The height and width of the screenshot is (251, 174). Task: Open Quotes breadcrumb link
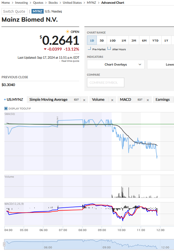[x=38, y=3]
